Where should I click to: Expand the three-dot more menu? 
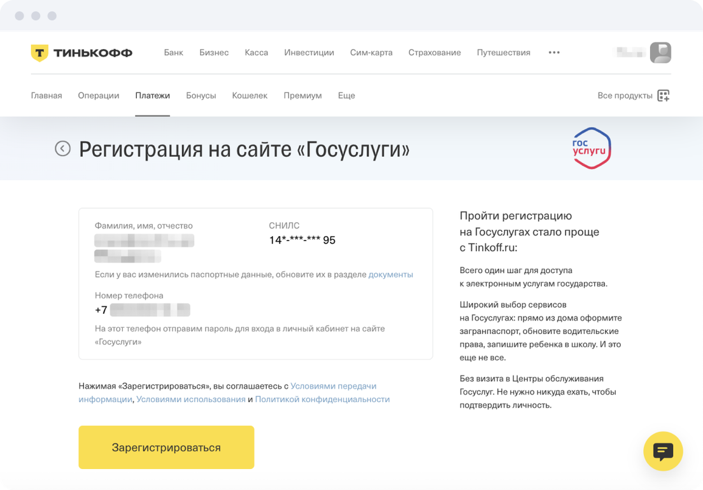554,52
